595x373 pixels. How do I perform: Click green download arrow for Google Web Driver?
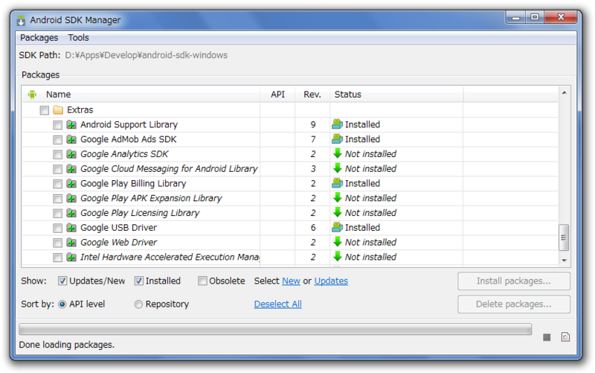point(337,242)
